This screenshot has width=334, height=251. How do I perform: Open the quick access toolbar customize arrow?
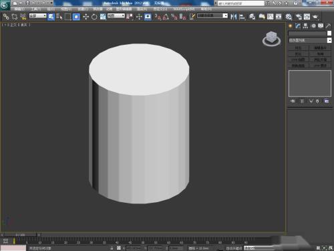[x=51, y=3]
